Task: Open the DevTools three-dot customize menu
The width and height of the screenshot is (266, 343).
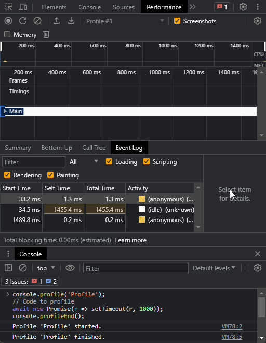Action: 258,7
